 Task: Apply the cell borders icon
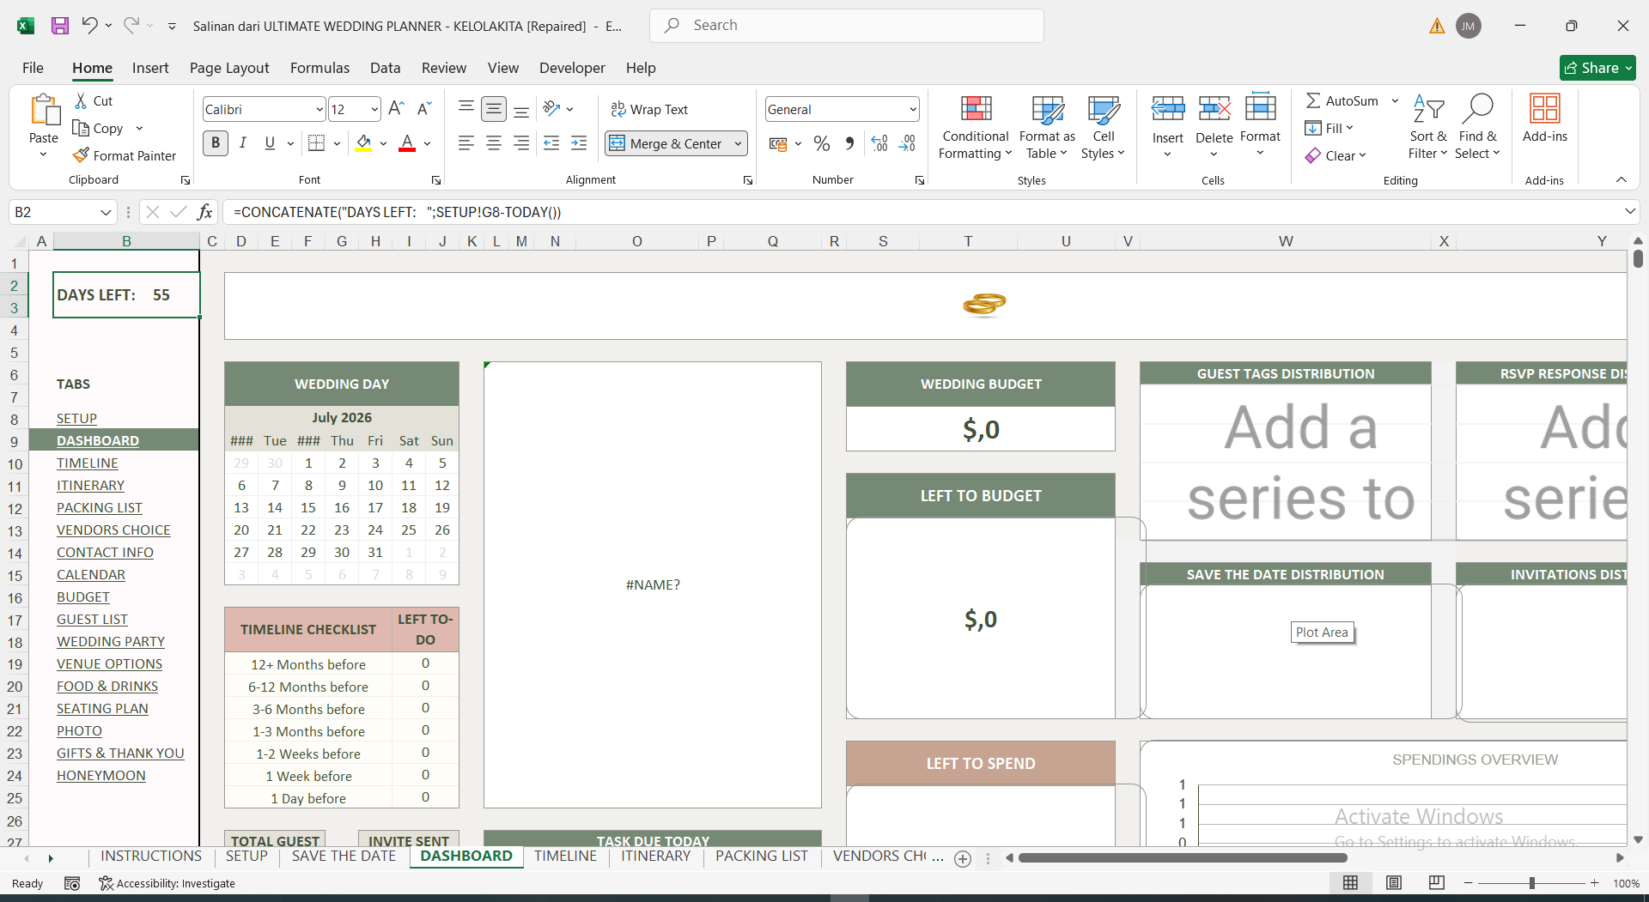click(316, 143)
